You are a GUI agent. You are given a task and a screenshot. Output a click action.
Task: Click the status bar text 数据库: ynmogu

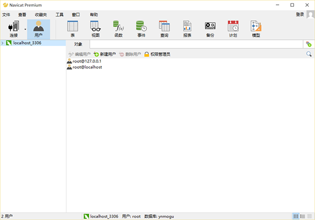[159, 217]
